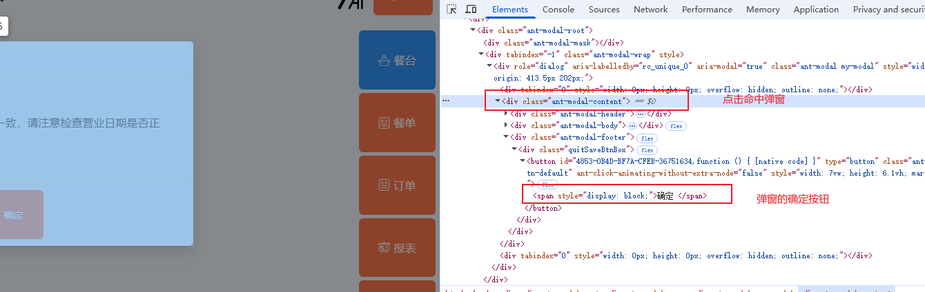Open the Sources tab
This screenshot has width=925, height=292.
604,9
